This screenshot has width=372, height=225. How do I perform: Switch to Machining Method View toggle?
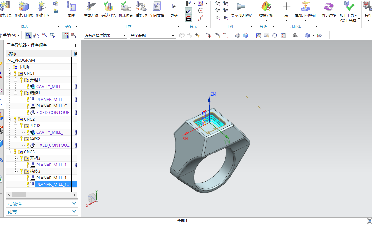[52, 36]
